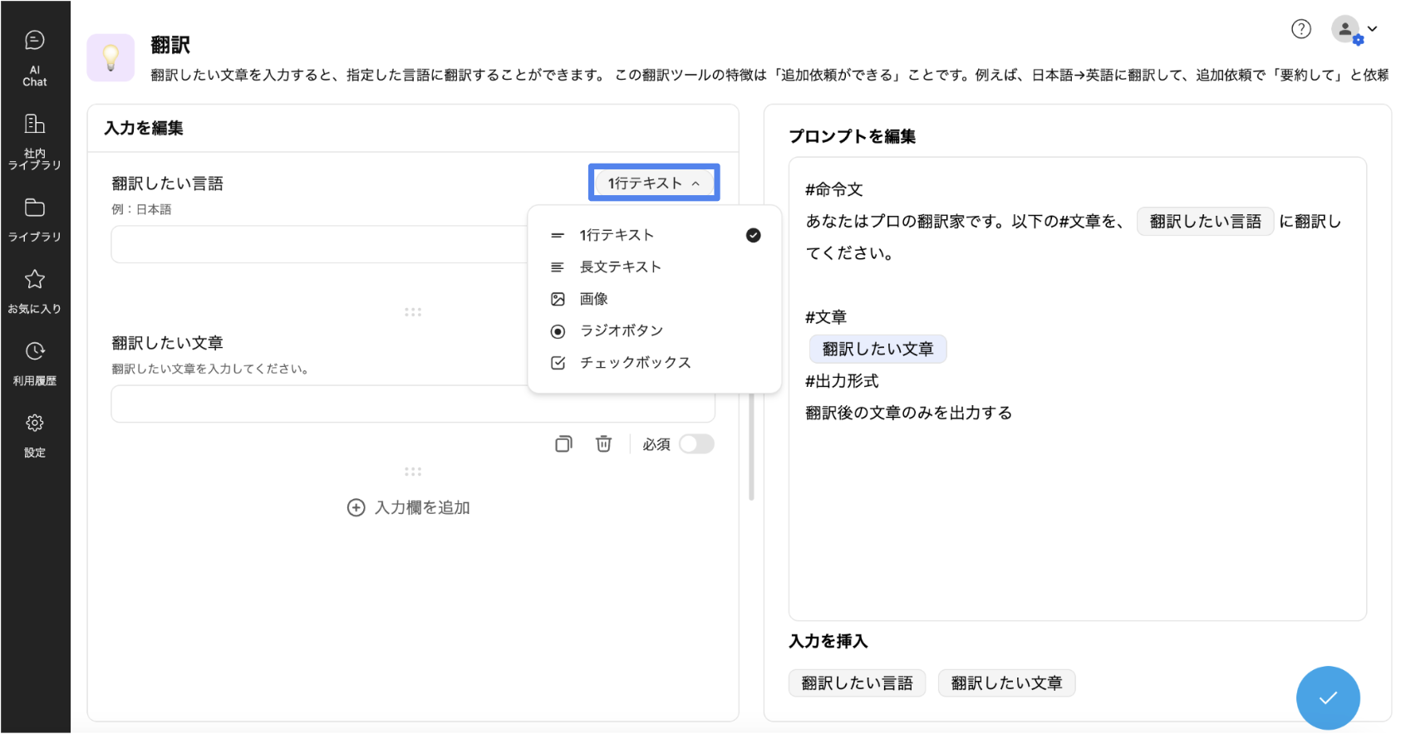1401x734 pixels.
Task: Click the 翻訳したい文章 text input field
Action: pos(316,404)
